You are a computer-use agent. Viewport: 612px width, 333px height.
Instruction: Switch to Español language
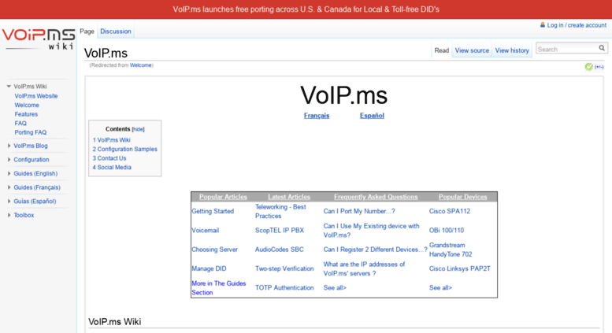tap(372, 116)
